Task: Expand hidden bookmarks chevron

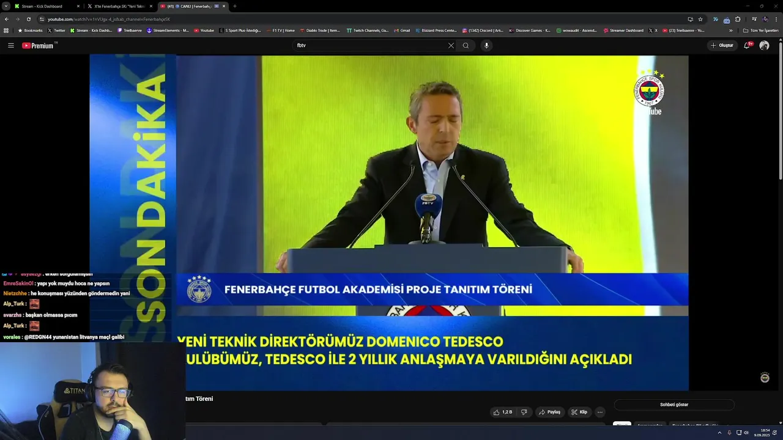Action: click(x=730, y=30)
